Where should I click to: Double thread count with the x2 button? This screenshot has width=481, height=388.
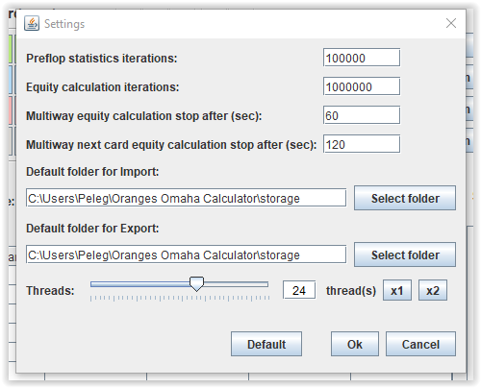[433, 290]
